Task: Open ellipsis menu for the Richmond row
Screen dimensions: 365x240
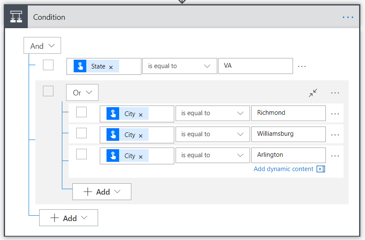Action: [335, 114]
